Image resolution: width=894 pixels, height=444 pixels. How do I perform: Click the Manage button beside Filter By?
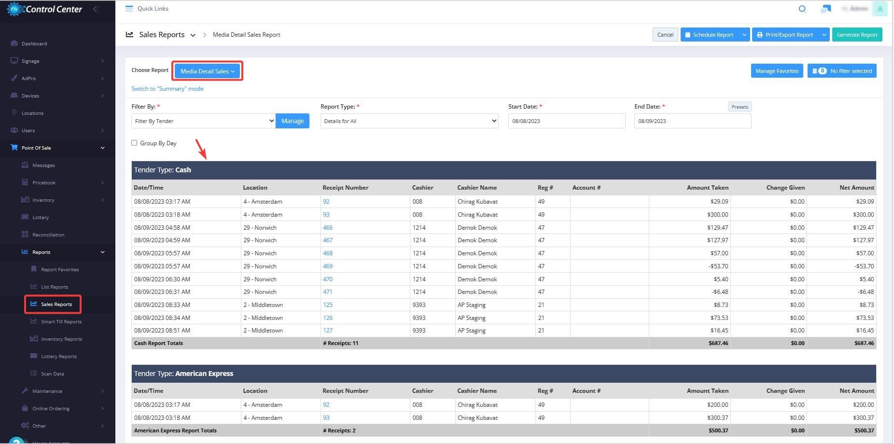pos(293,121)
